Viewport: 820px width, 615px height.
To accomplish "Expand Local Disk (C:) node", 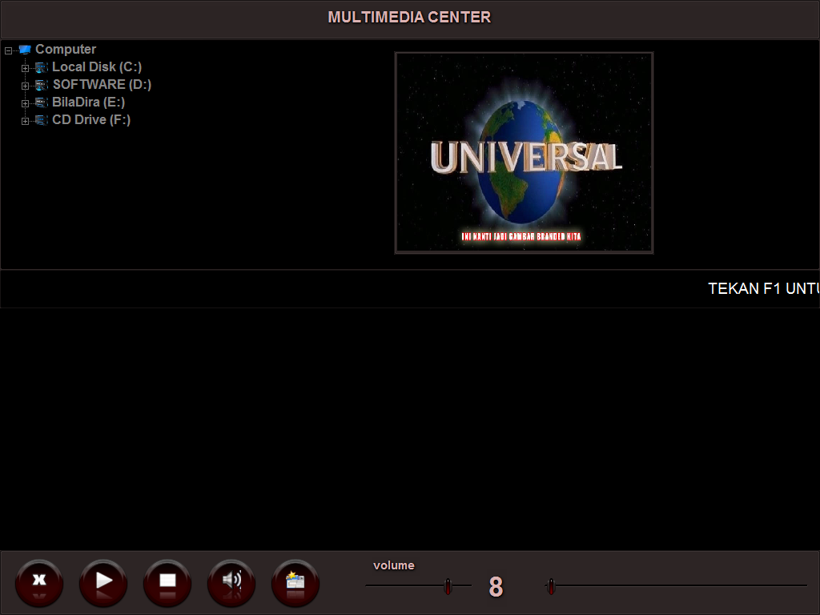I will click(x=25, y=69).
